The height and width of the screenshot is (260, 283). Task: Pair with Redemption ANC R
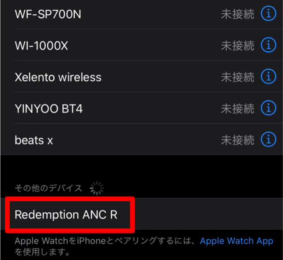pyautogui.click(x=141, y=214)
